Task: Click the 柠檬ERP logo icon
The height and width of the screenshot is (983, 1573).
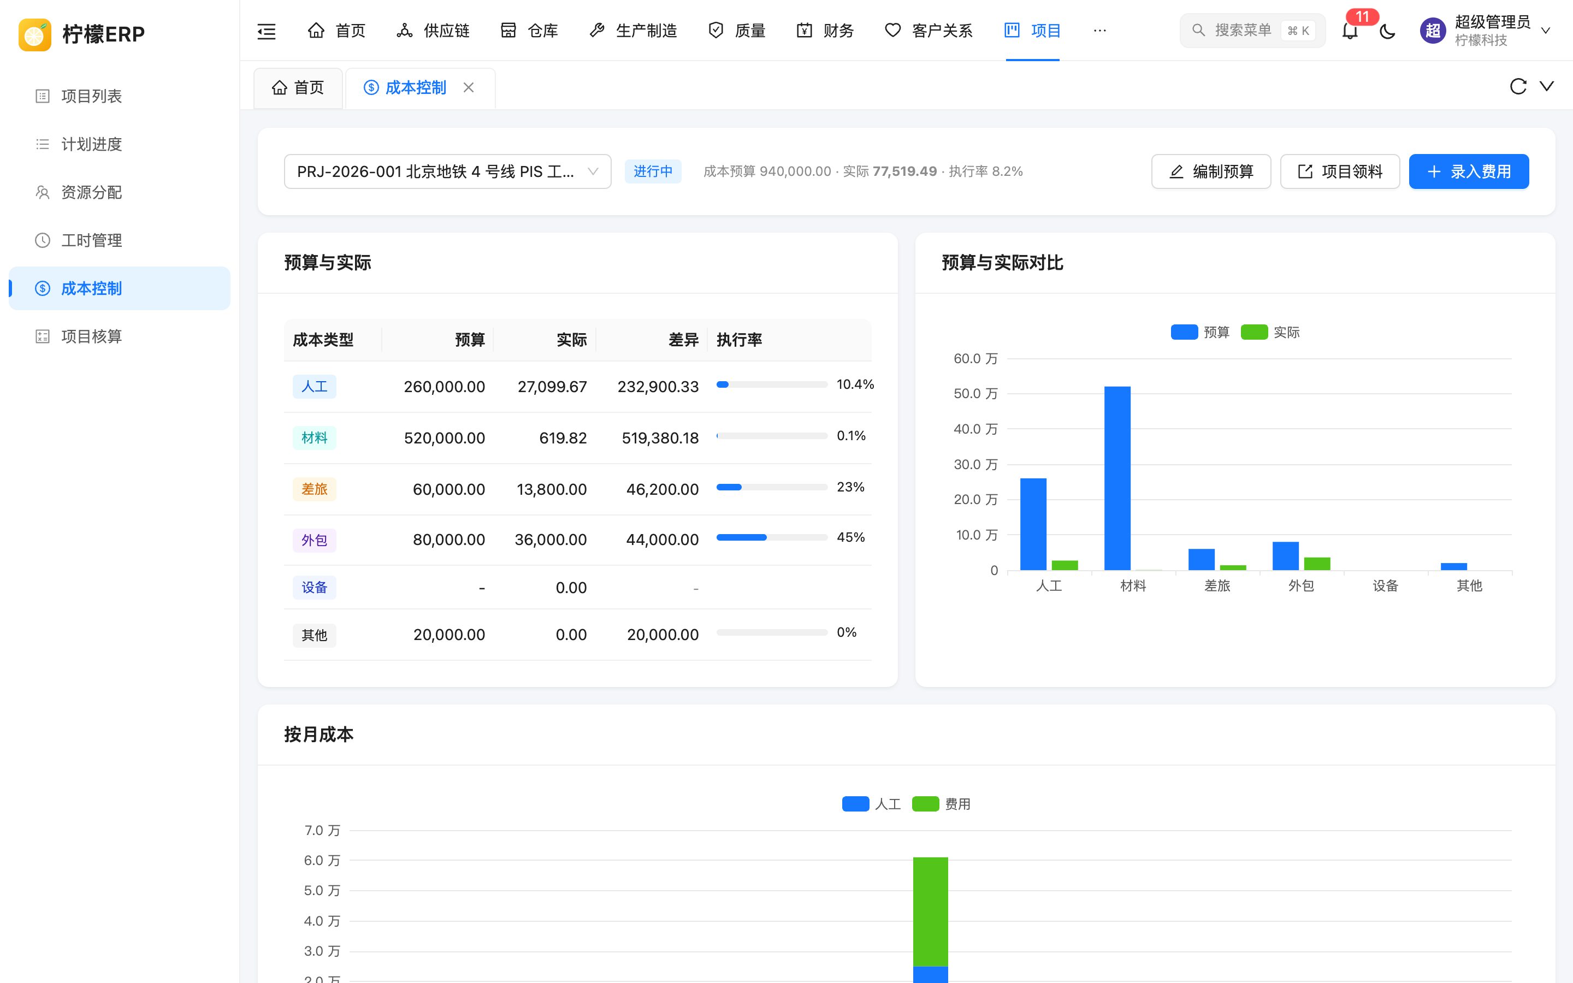Action: pyautogui.click(x=35, y=34)
